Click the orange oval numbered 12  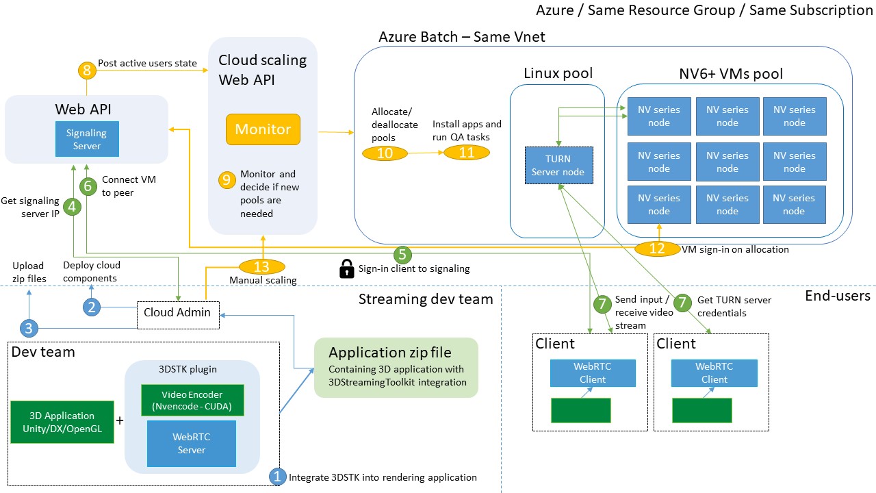click(x=657, y=249)
